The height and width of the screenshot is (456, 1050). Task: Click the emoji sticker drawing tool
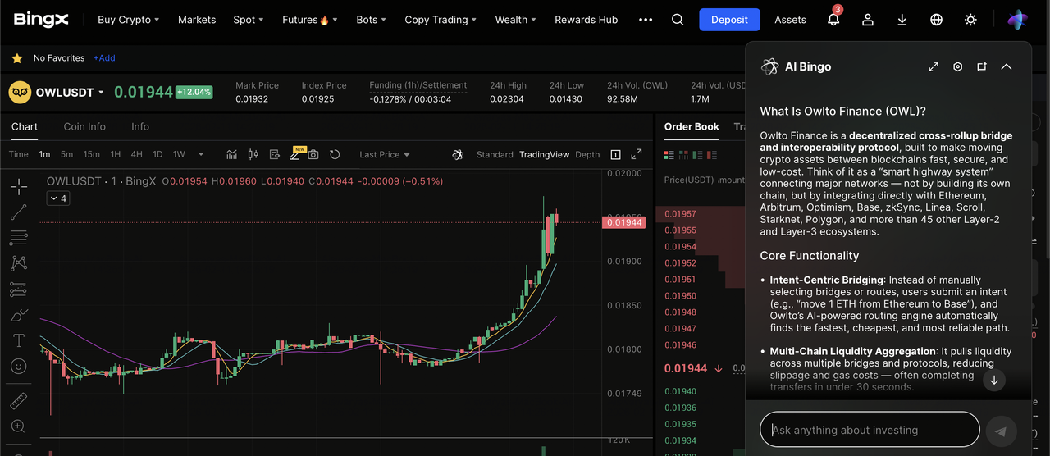click(18, 366)
